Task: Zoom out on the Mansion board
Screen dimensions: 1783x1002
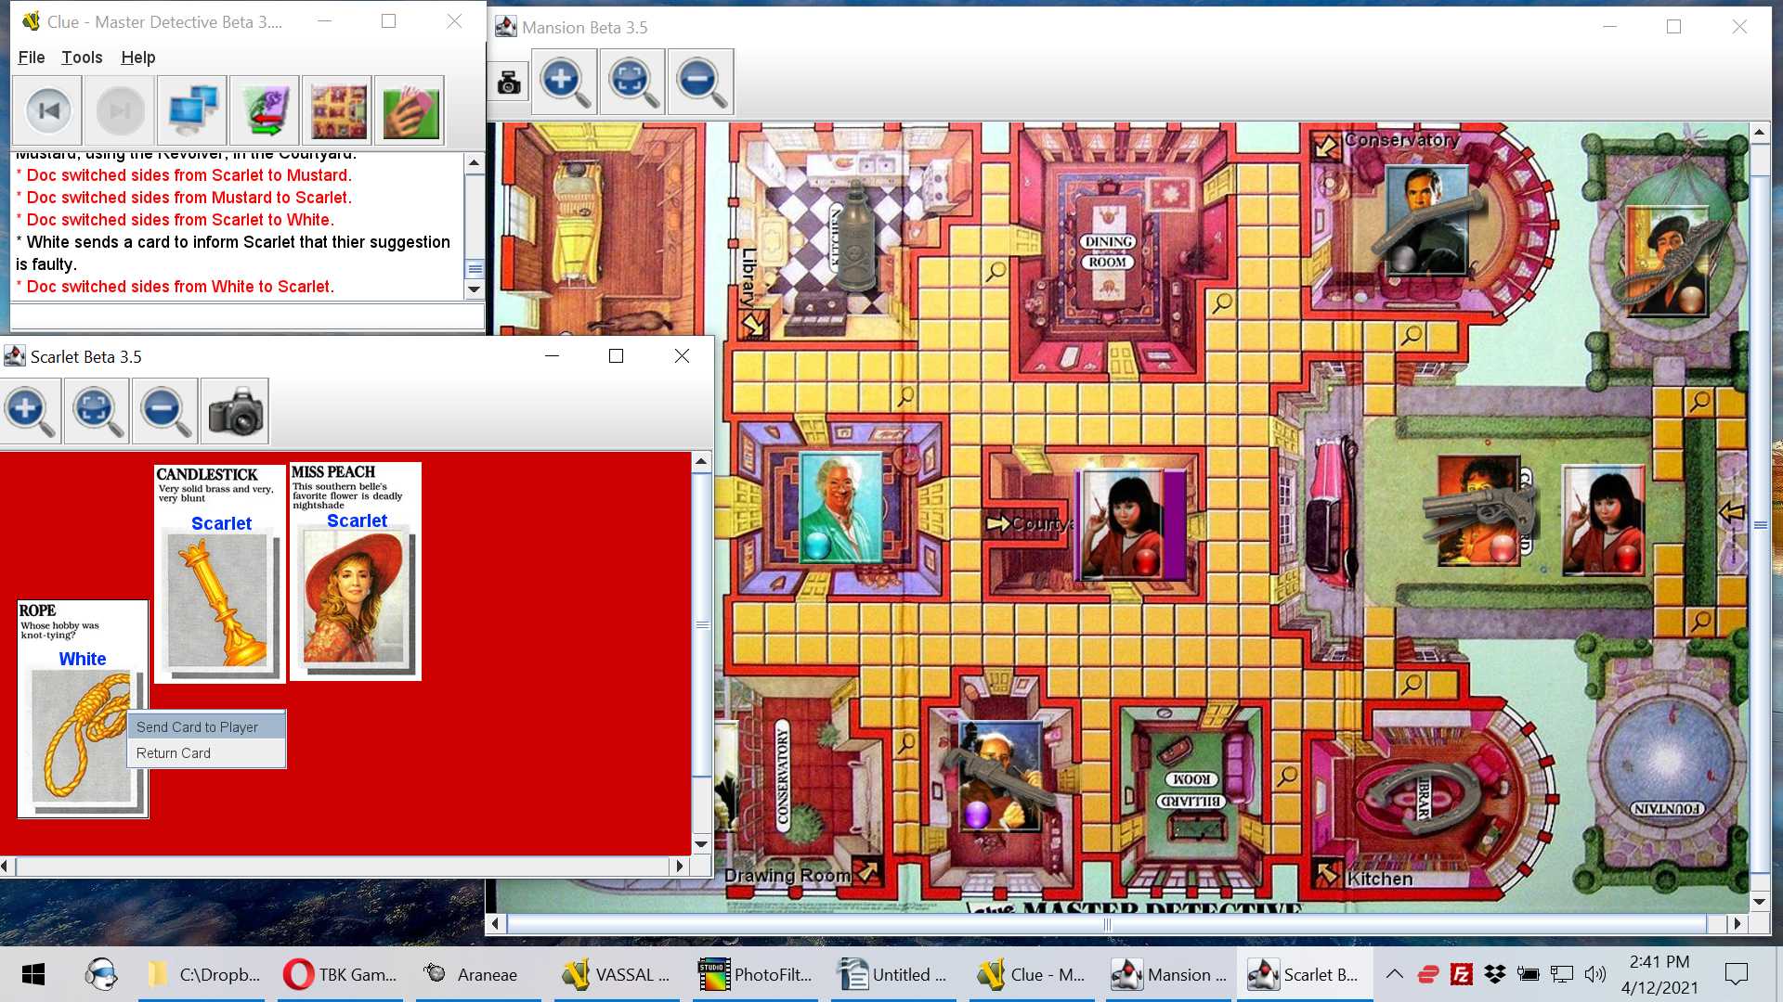Action: (700, 82)
